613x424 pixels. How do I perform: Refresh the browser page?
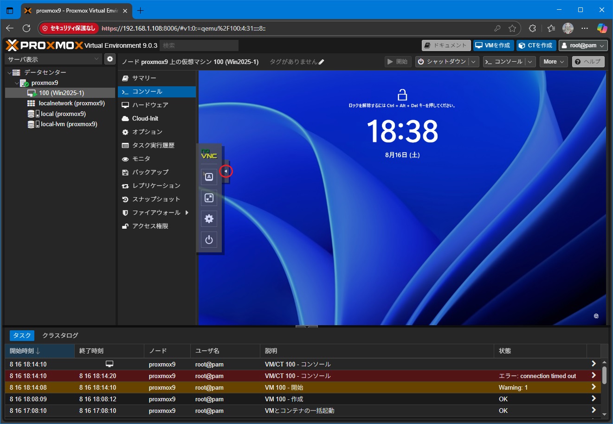[x=26, y=28]
